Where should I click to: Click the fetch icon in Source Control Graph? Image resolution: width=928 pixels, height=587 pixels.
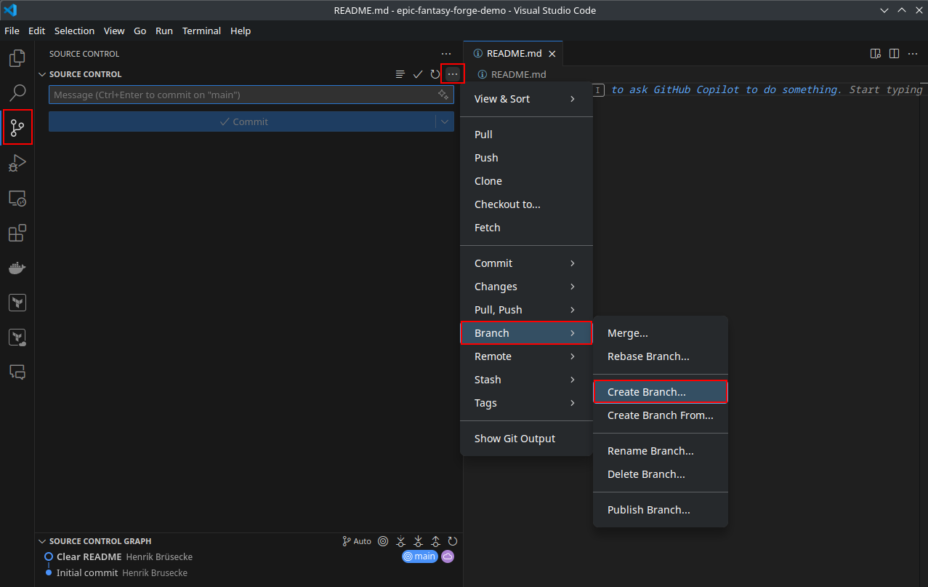pos(400,541)
